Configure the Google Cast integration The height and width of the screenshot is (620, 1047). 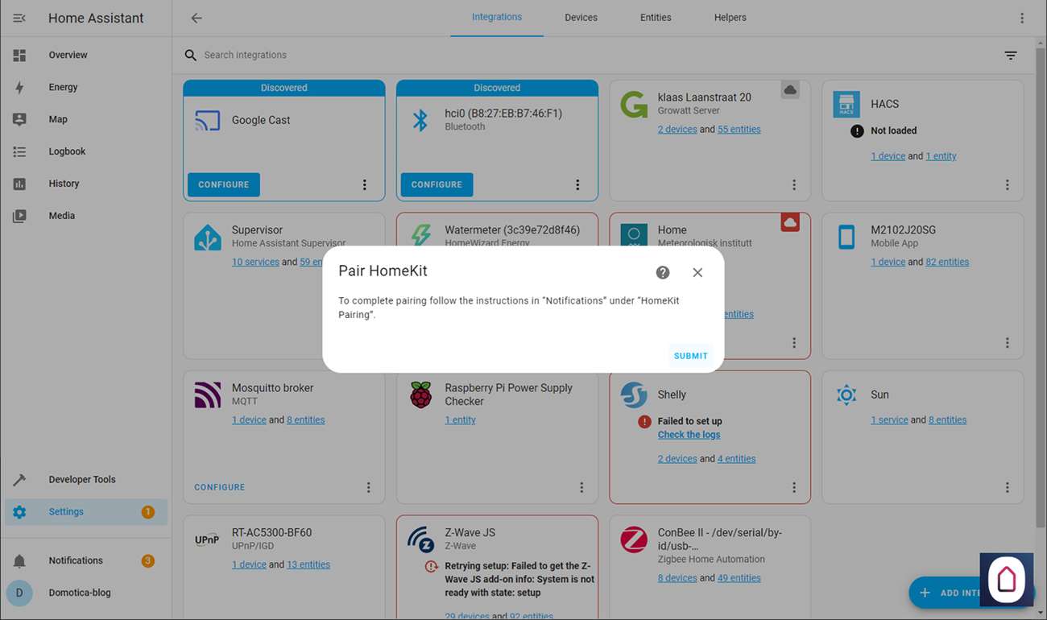(224, 184)
